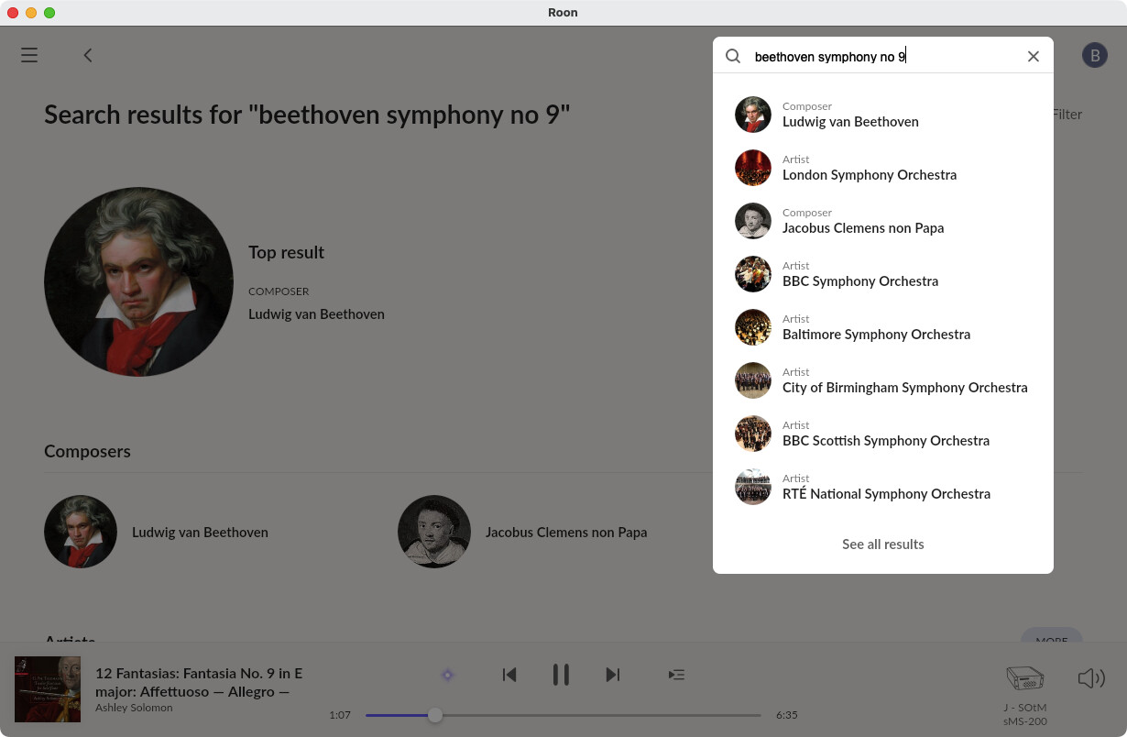
Task: Click See all results link
Action: point(882,544)
